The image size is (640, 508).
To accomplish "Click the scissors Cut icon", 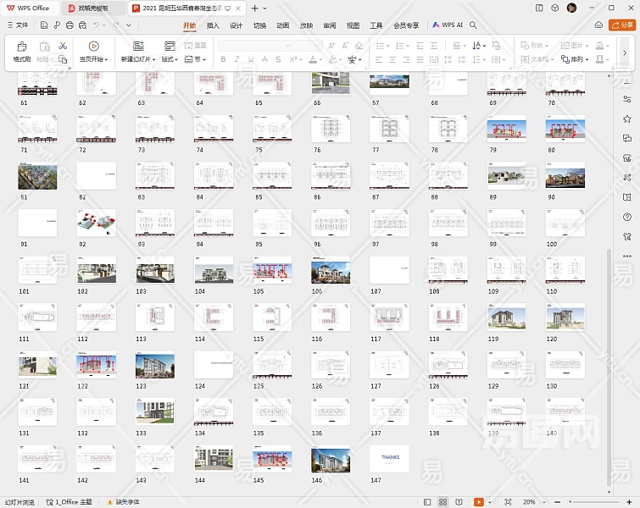I will point(63,46).
